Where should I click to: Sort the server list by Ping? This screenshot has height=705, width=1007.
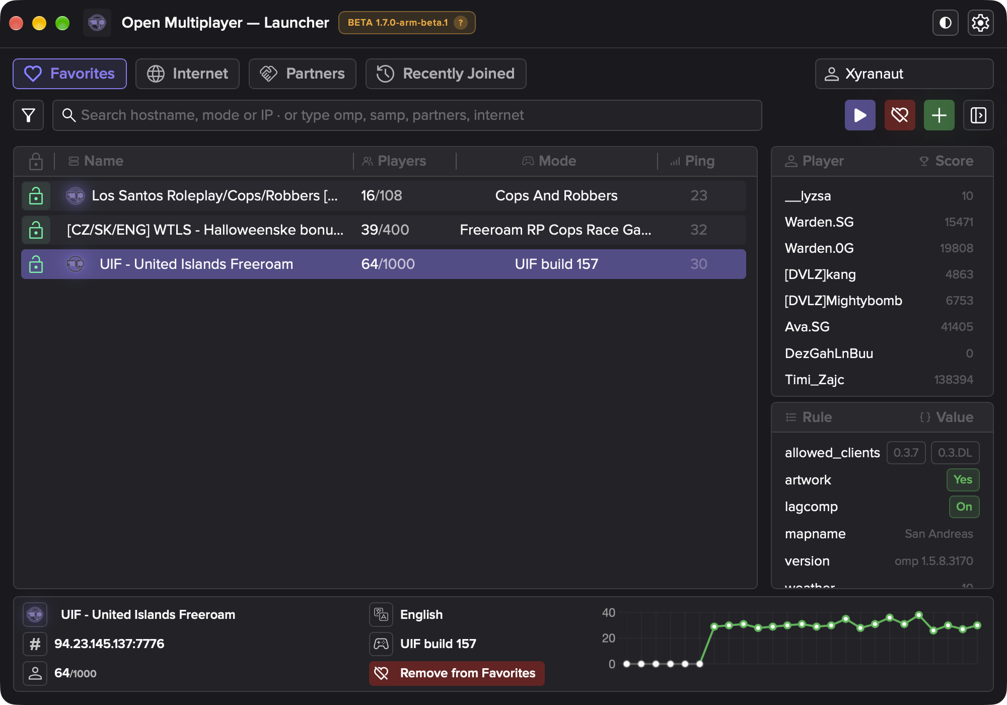(x=692, y=161)
